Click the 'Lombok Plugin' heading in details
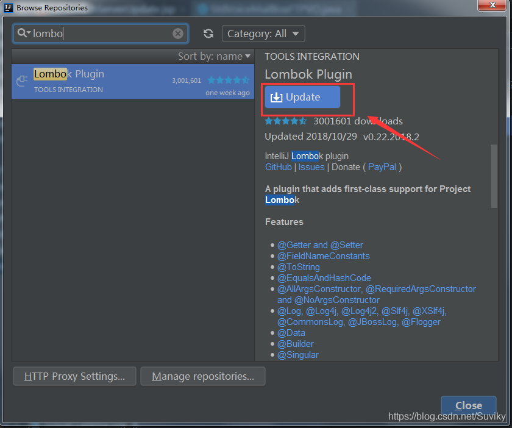Image resolution: width=512 pixels, height=428 pixels. coord(308,74)
